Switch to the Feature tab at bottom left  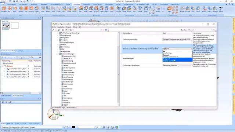point(3,124)
